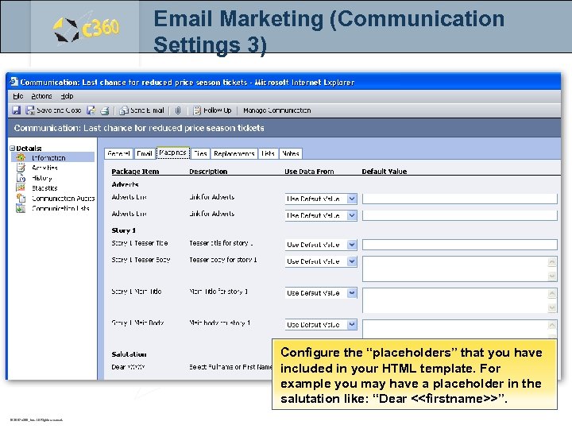Click default value field for first Adverts Link
Viewport: 572px width, 429px height.
460,199
